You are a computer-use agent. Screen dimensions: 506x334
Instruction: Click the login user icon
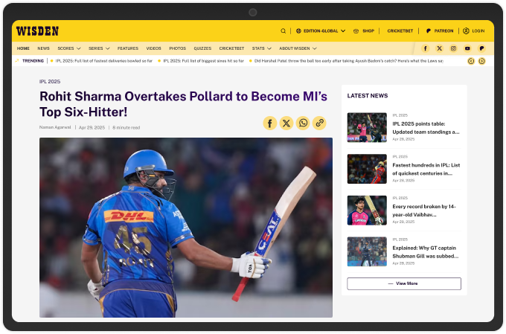point(466,31)
